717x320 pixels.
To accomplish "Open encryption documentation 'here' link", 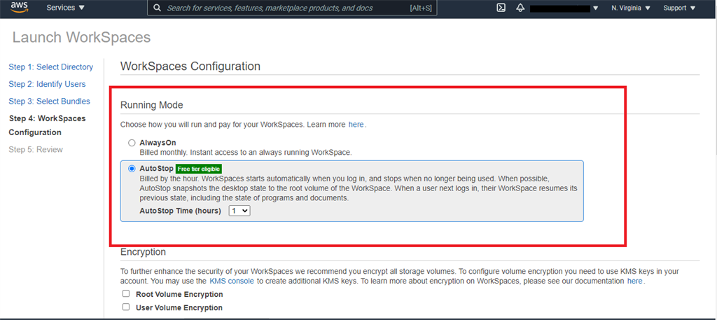I will pos(634,281).
